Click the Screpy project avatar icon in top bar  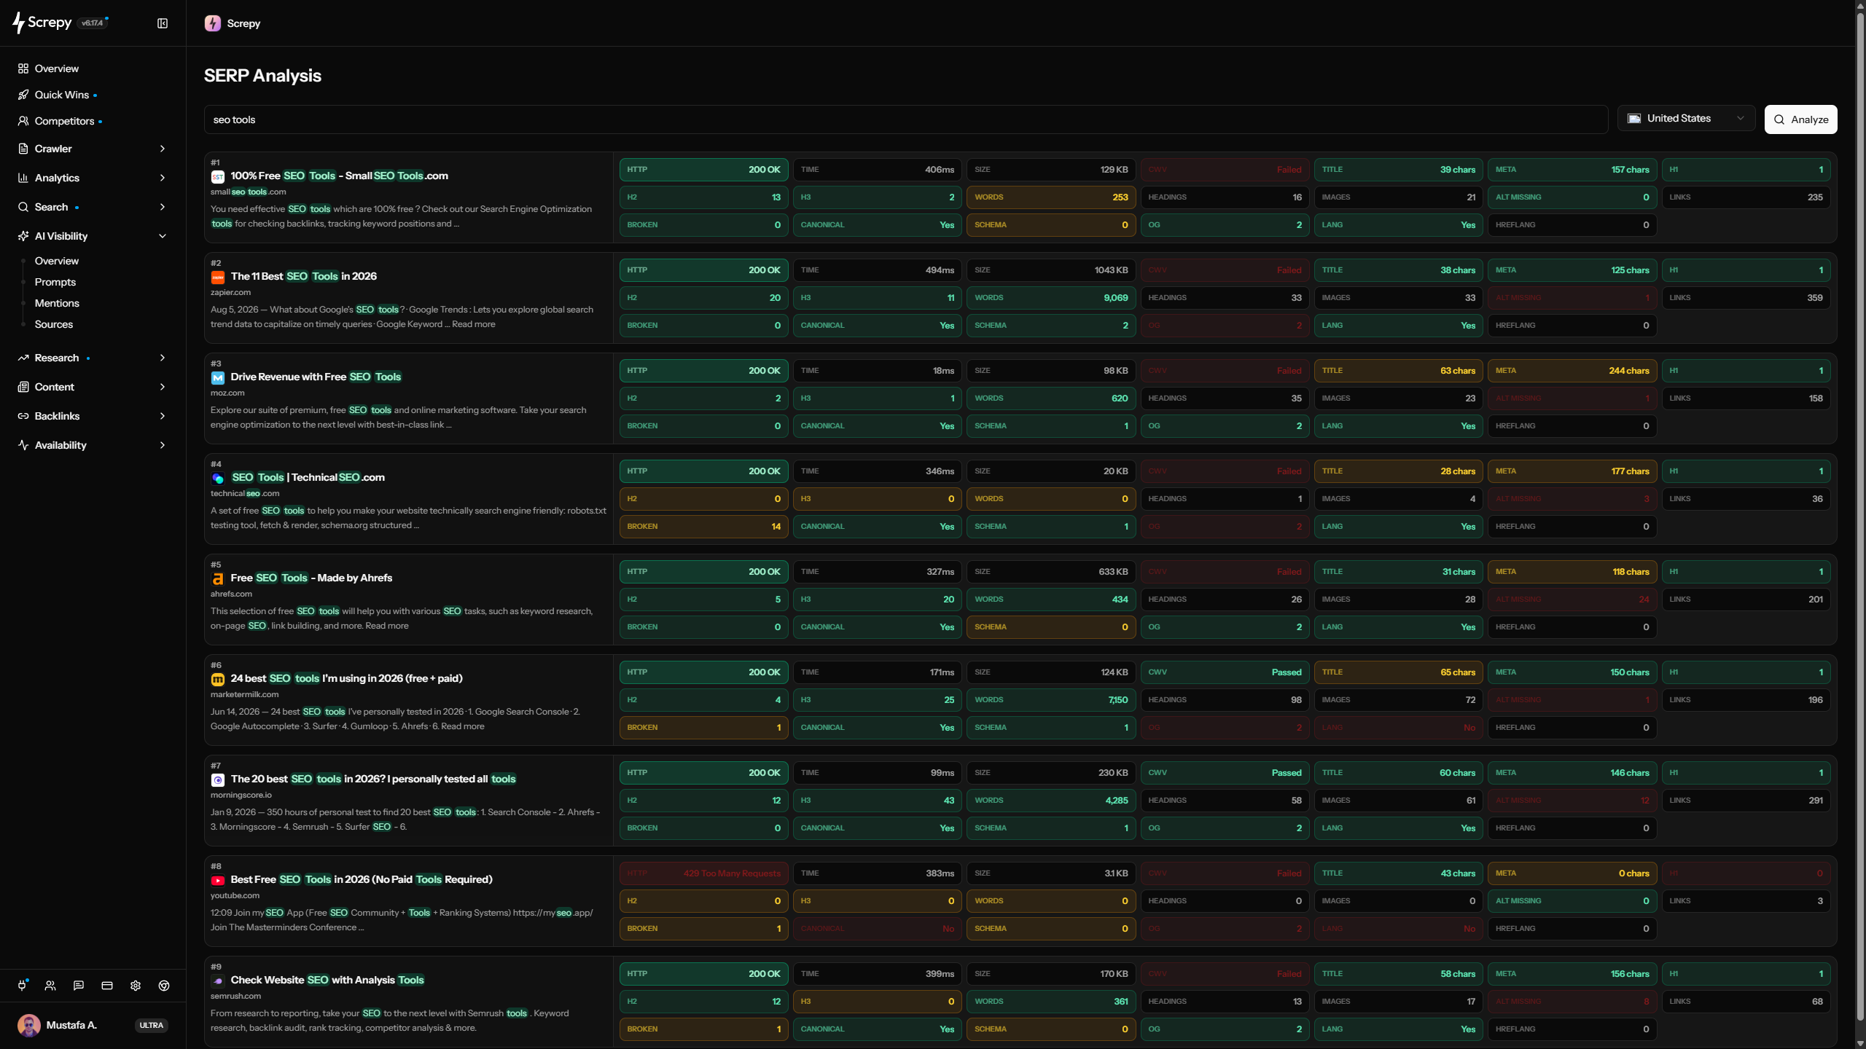[x=213, y=23]
